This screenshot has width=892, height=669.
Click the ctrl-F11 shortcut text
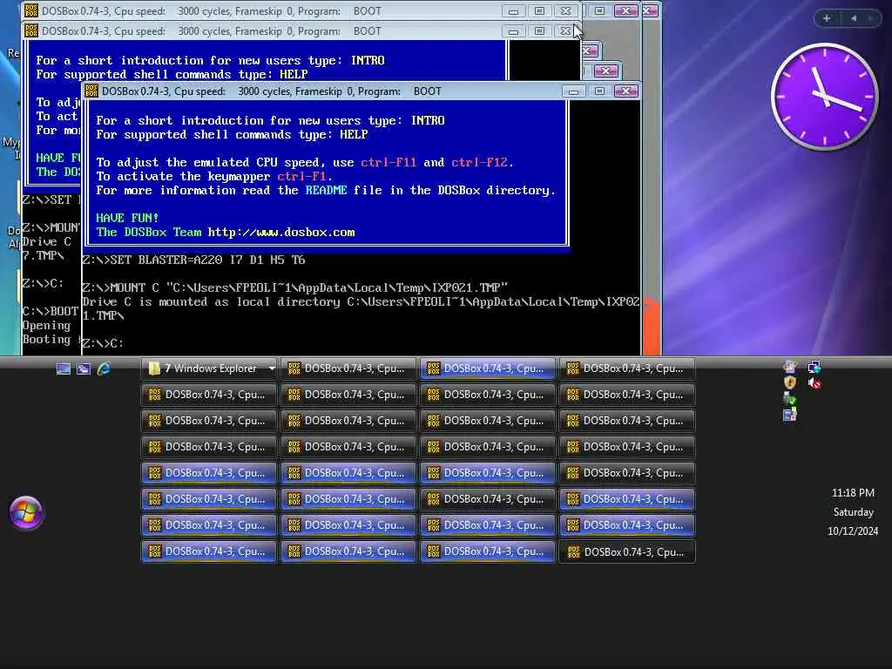(x=388, y=163)
